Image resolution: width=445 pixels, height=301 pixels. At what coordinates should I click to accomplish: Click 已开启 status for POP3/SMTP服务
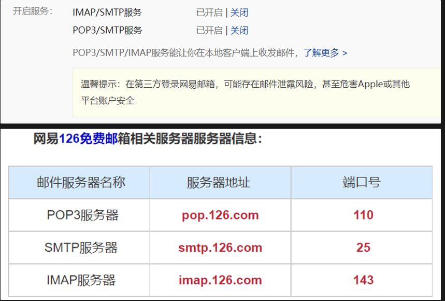click(209, 31)
